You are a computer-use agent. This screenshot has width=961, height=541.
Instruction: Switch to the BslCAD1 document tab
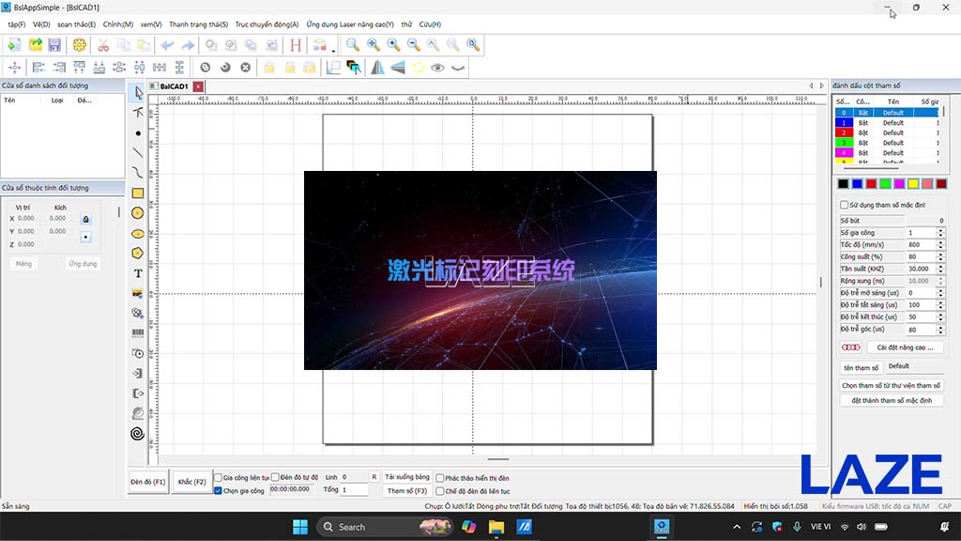coord(174,86)
